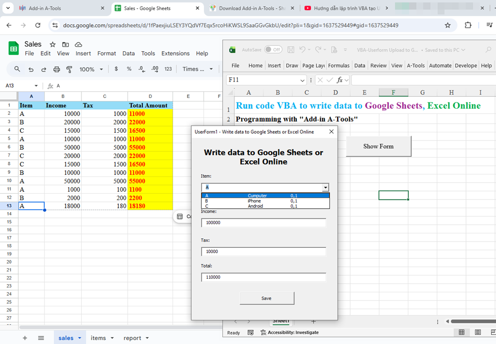Viewport: 496px width, 344px height.
Task: Click the Excel save icon
Action: pyautogui.click(x=291, y=50)
